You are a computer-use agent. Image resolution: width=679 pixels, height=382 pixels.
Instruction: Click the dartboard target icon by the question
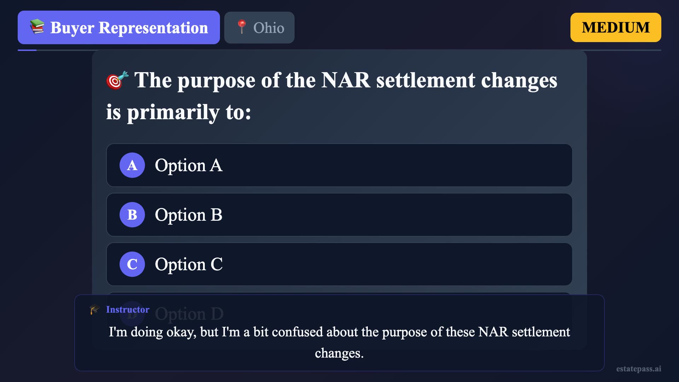(117, 80)
